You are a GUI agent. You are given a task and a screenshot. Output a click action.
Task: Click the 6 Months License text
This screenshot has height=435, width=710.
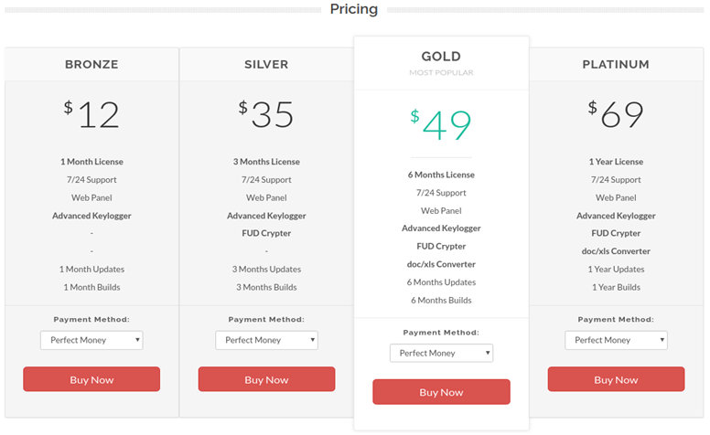point(441,175)
